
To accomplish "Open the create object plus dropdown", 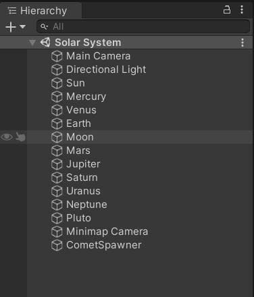I will 16,27.
